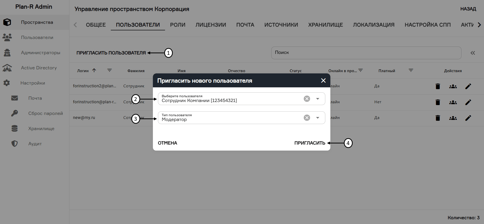Expand the Выберите пользователя dropdown

(318, 99)
